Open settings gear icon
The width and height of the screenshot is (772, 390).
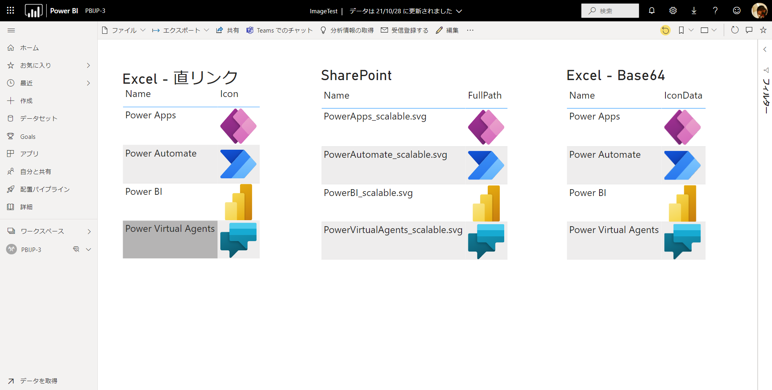pyautogui.click(x=673, y=10)
